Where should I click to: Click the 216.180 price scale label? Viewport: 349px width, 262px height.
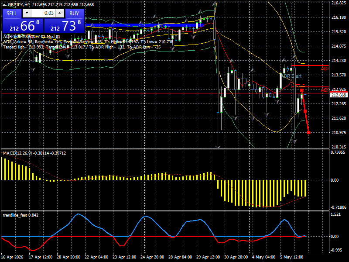[x=339, y=17]
